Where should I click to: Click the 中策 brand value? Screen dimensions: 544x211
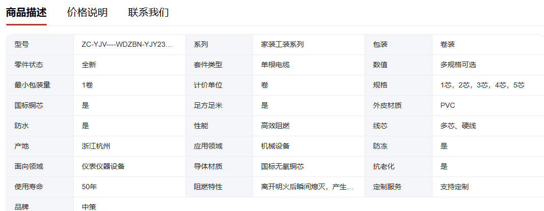89,206
